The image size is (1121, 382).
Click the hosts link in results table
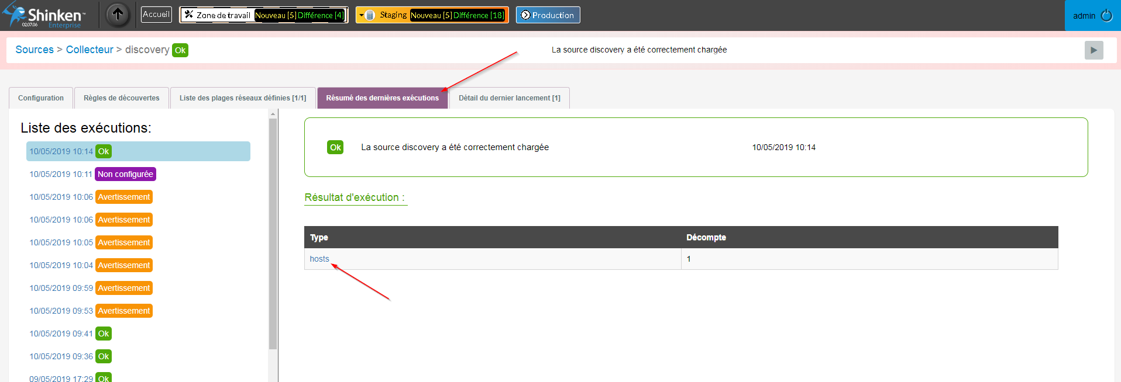tap(319, 259)
